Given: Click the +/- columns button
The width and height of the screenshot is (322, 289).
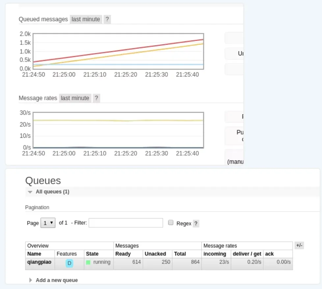Looking at the screenshot, I should pyautogui.click(x=299, y=245).
